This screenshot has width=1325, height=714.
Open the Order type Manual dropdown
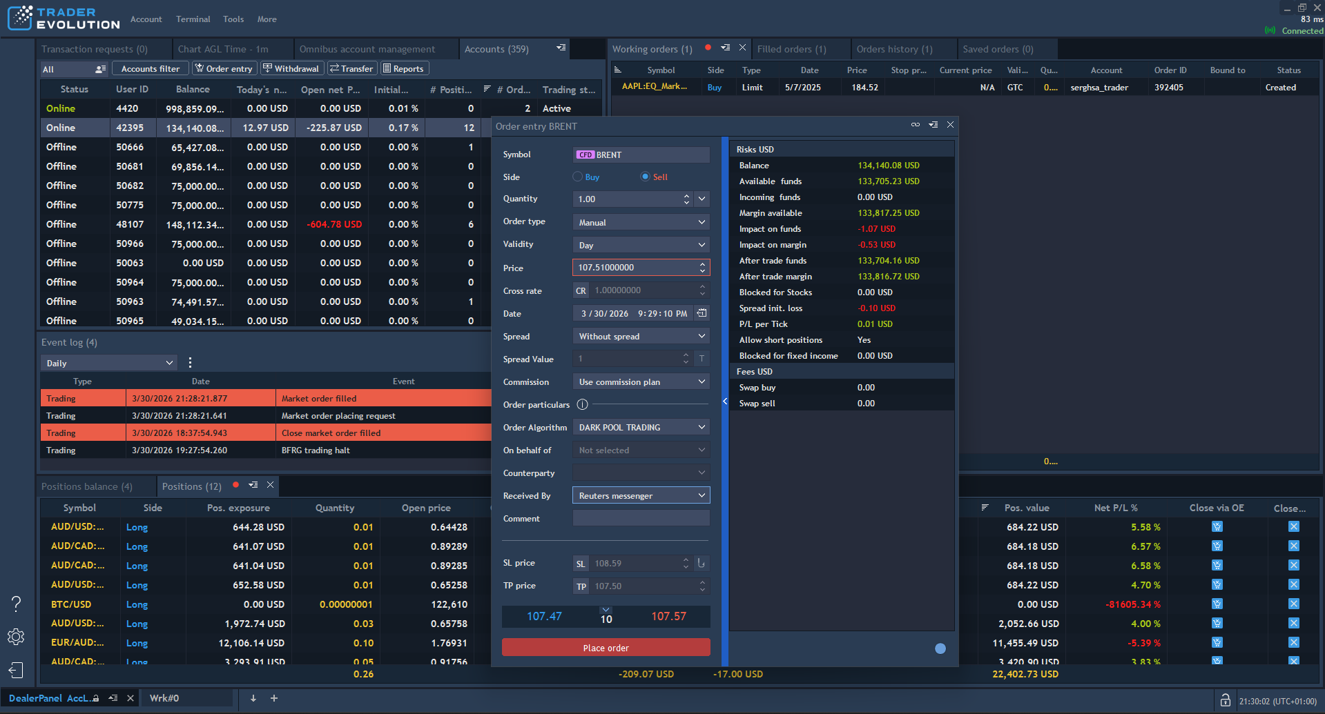point(640,221)
